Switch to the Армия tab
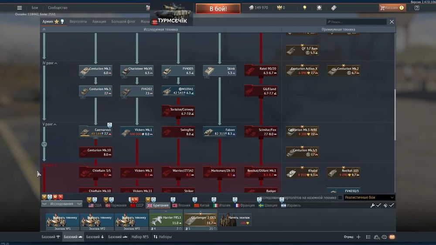Viewport: 436px width, 245px height. tap(48, 21)
